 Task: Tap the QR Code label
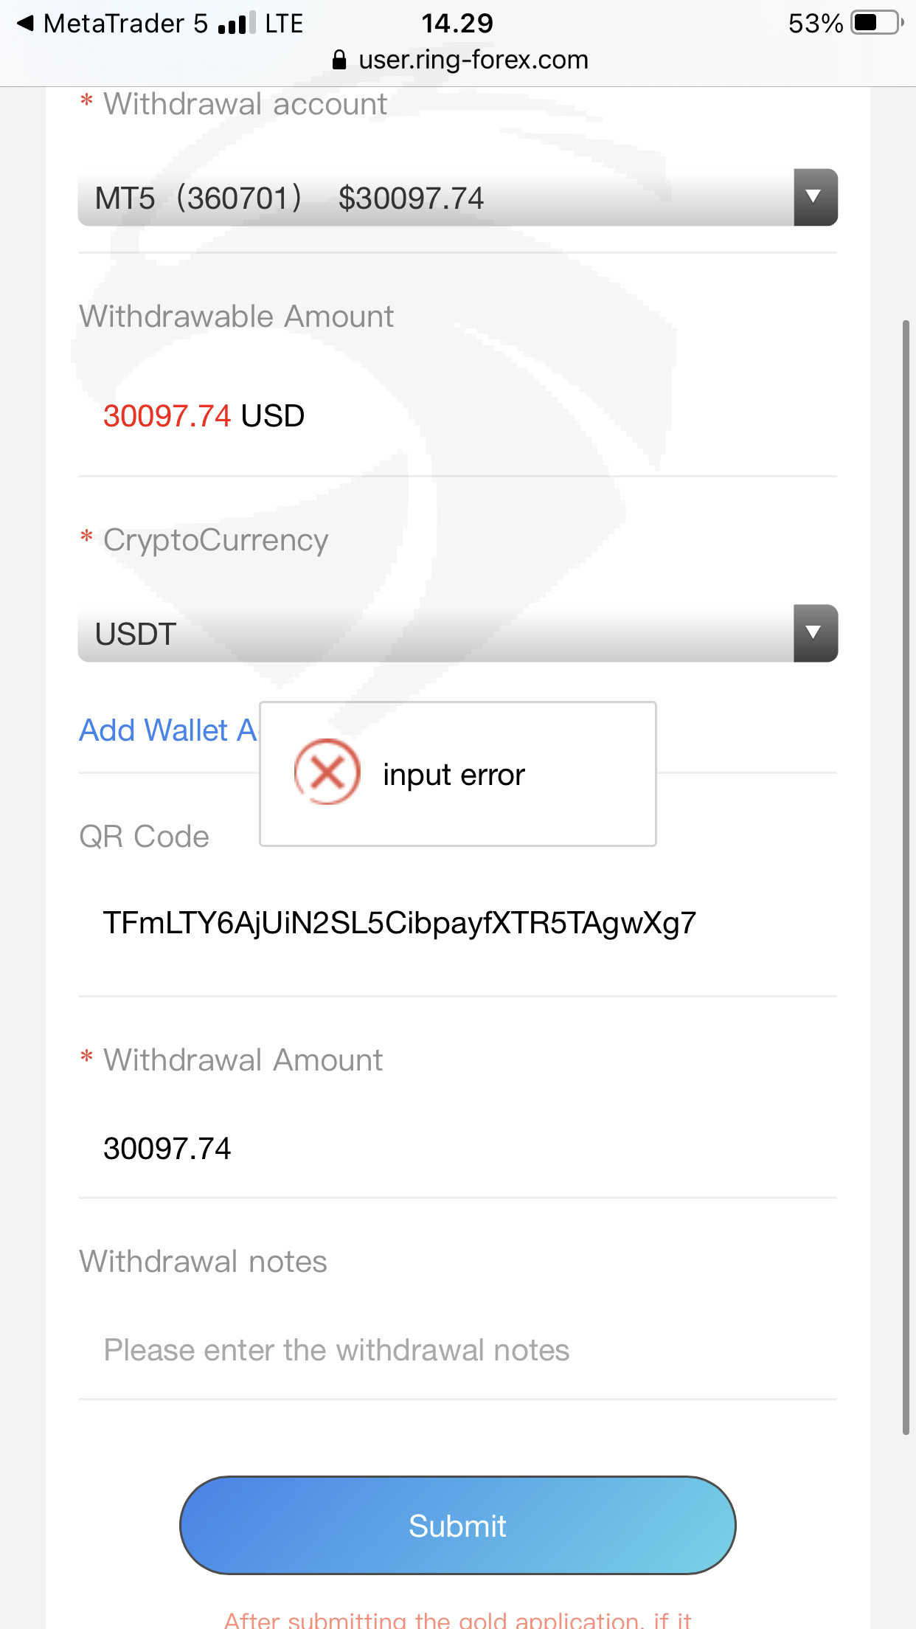(145, 837)
